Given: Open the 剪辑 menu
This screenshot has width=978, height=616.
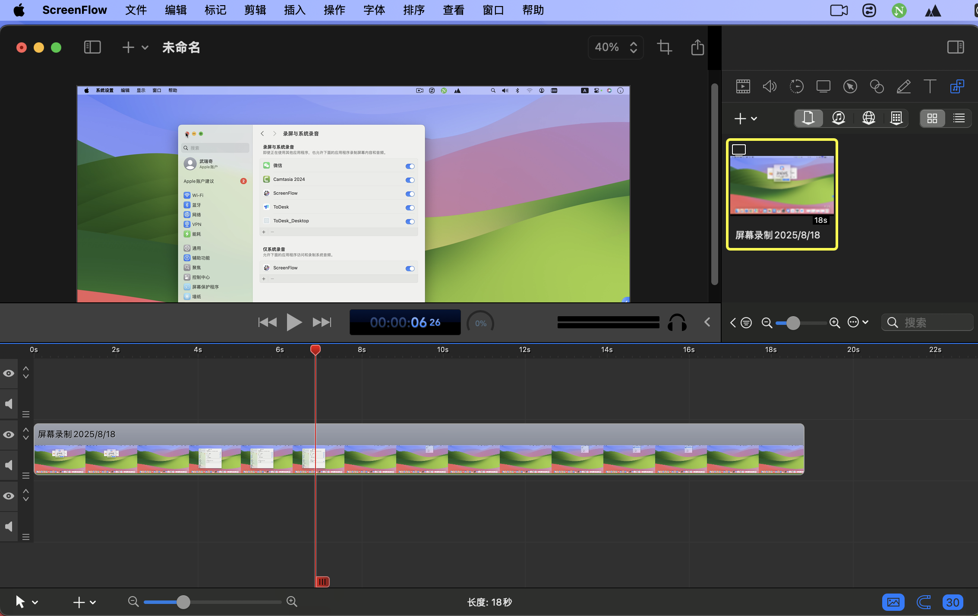Looking at the screenshot, I should click(255, 10).
